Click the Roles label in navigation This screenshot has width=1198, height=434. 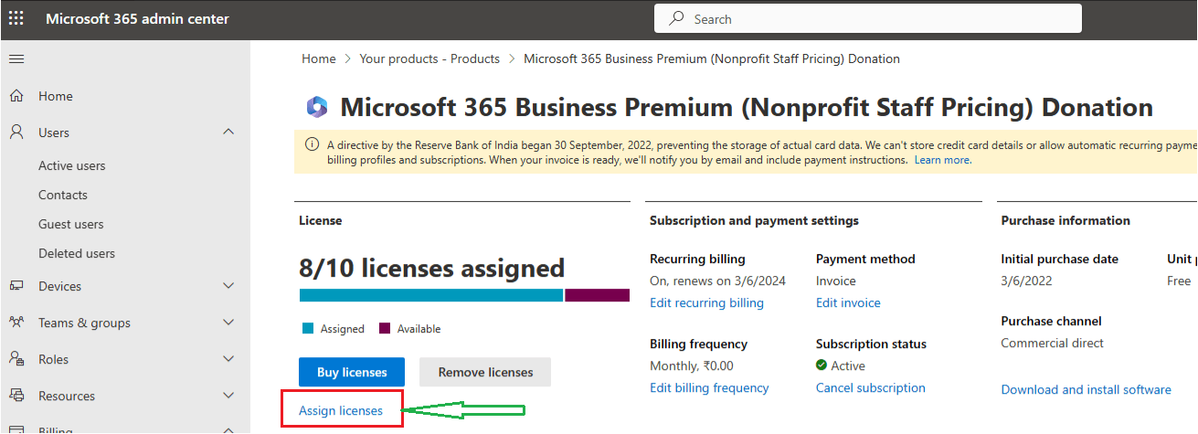54,359
